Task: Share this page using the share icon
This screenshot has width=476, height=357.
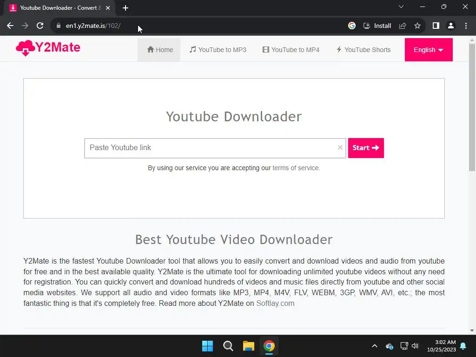Action: coord(403,26)
